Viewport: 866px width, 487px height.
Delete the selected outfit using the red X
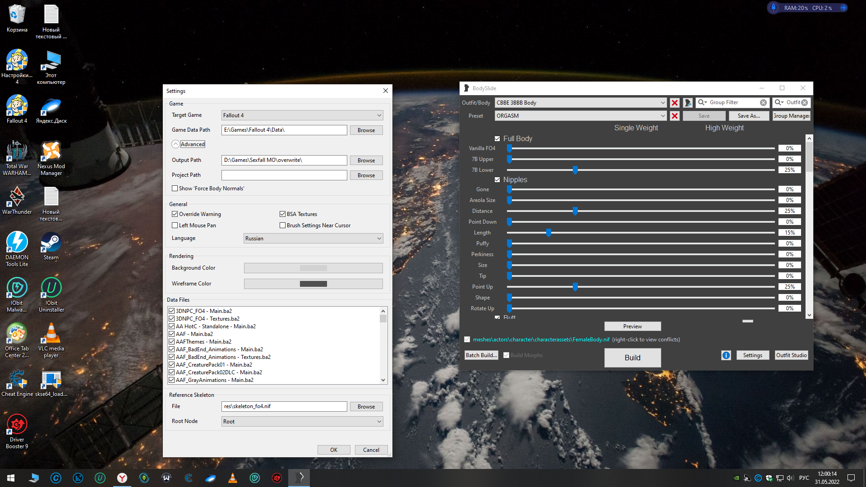point(674,103)
